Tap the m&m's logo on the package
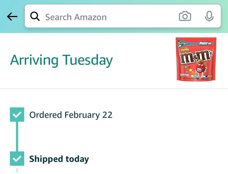The image size is (228, 174). [x=196, y=57]
